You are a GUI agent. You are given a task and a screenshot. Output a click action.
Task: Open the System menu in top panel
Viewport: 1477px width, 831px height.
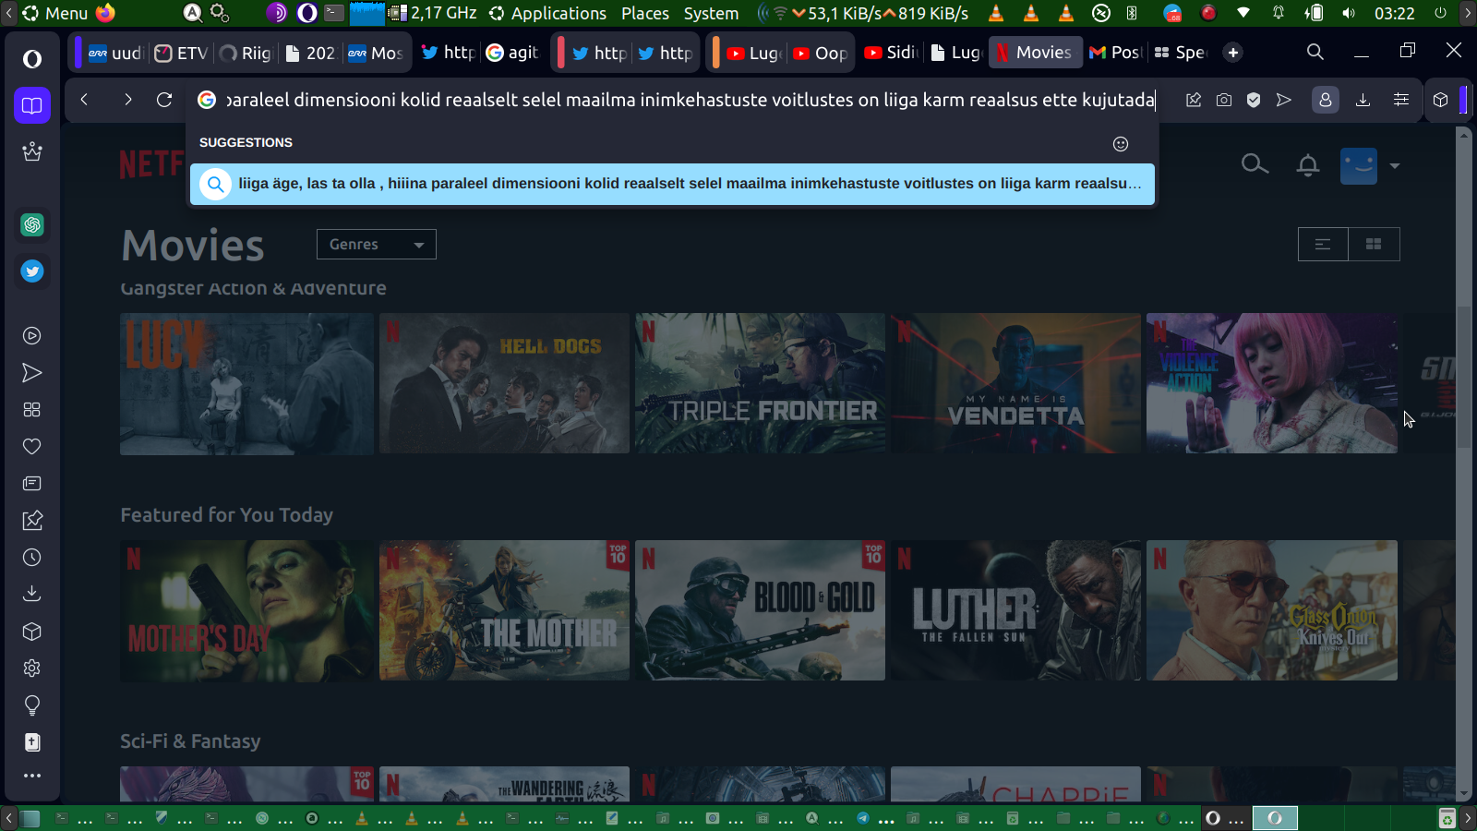(x=711, y=13)
